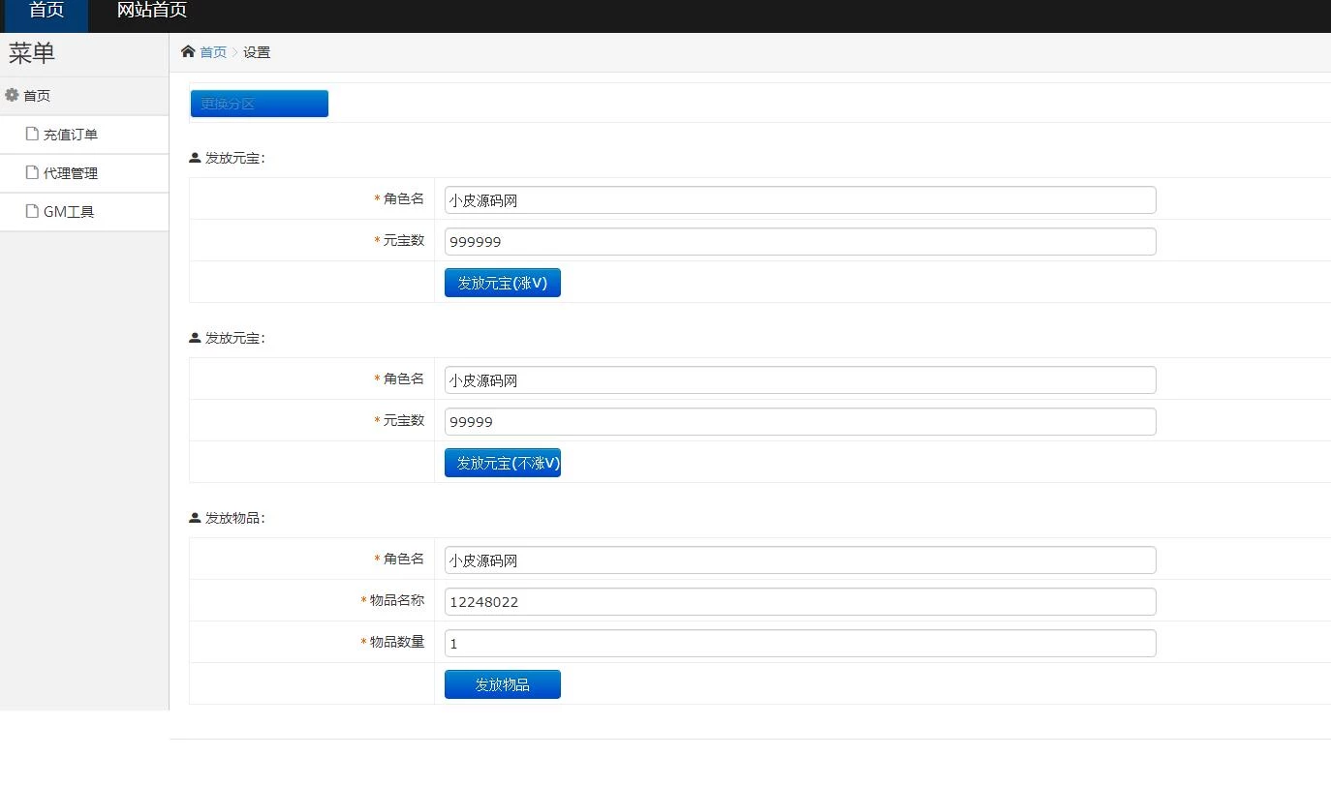
Task: Click the 发放元宝(涨V) button
Action: [502, 283]
